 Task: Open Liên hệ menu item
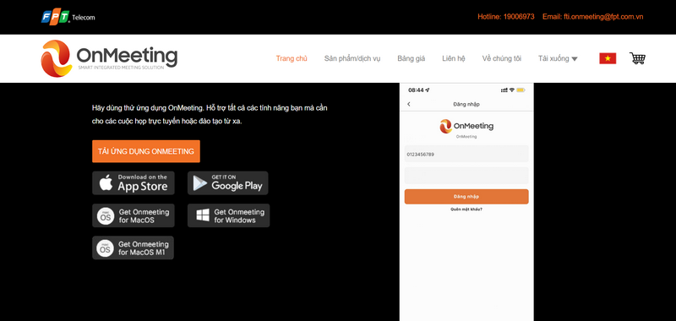[454, 58]
